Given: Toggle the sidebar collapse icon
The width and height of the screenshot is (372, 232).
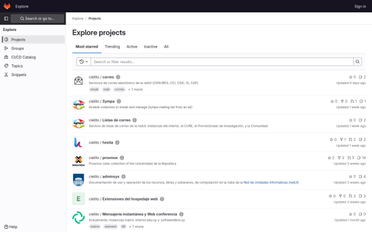Looking at the screenshot, I should tap(6, 19).
